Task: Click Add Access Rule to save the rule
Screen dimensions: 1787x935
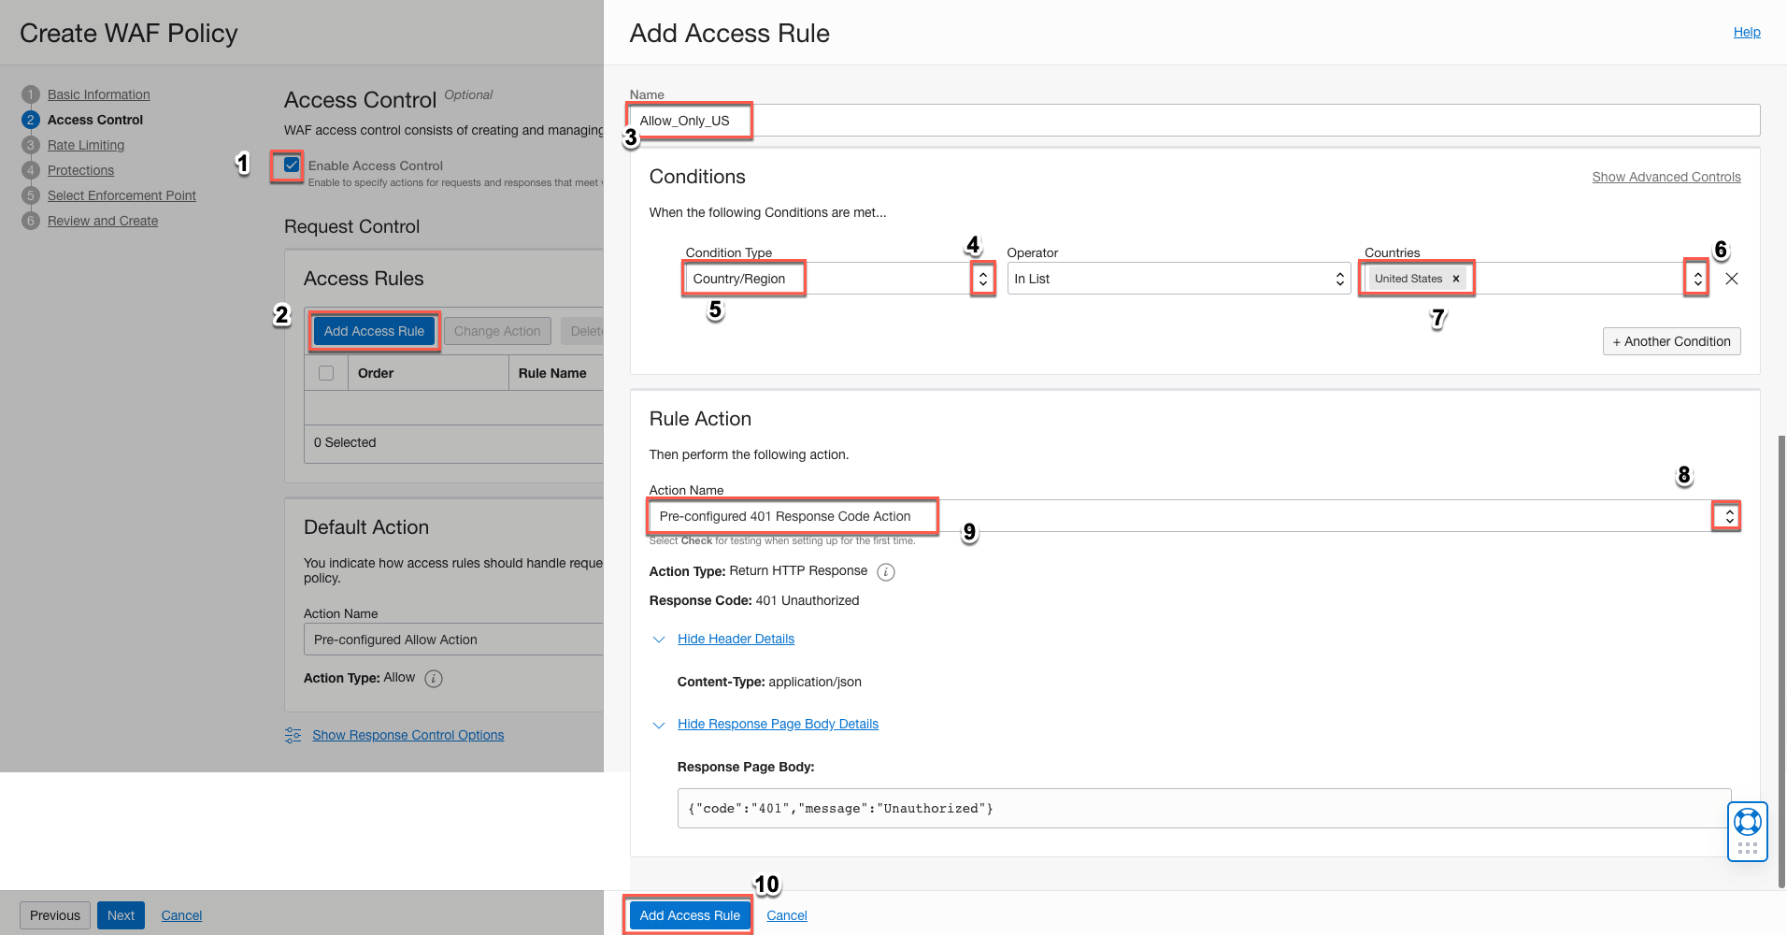Action: pos(688,914)
